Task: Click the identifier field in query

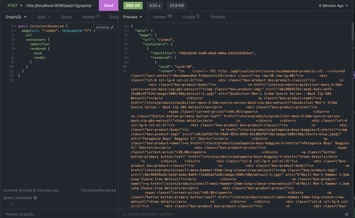Action: [40, 44]
